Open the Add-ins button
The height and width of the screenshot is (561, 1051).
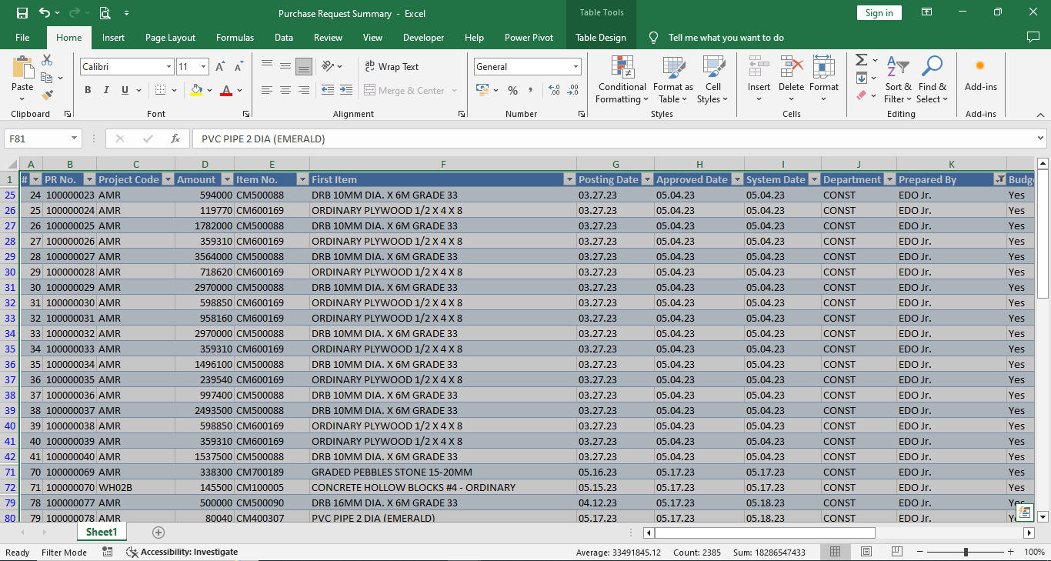980,75
